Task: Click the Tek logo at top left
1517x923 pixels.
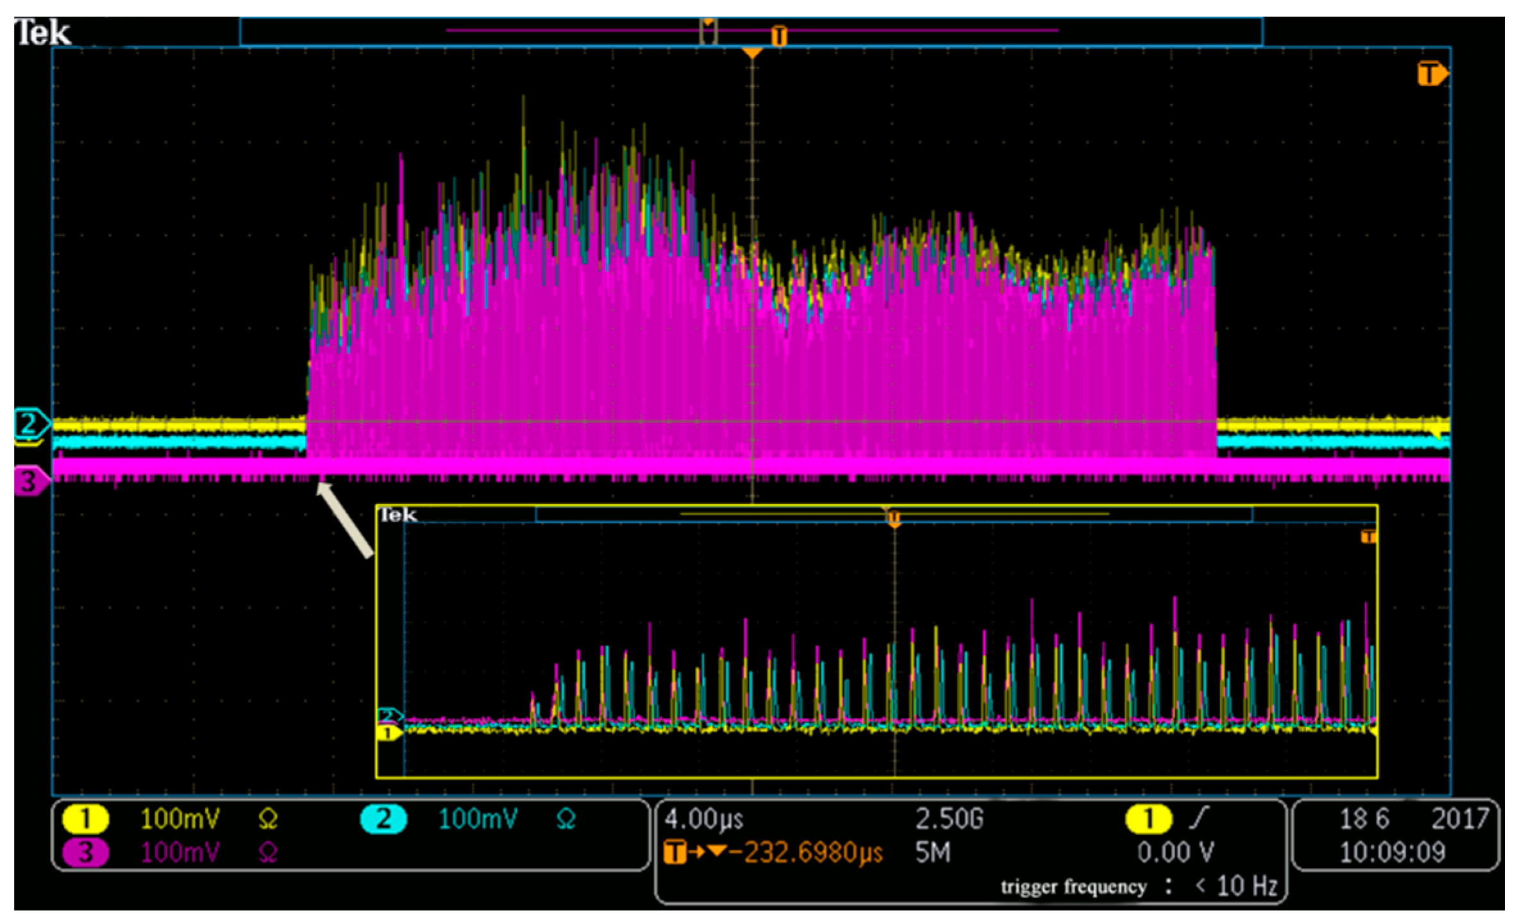Action: [x=42, y=32]
